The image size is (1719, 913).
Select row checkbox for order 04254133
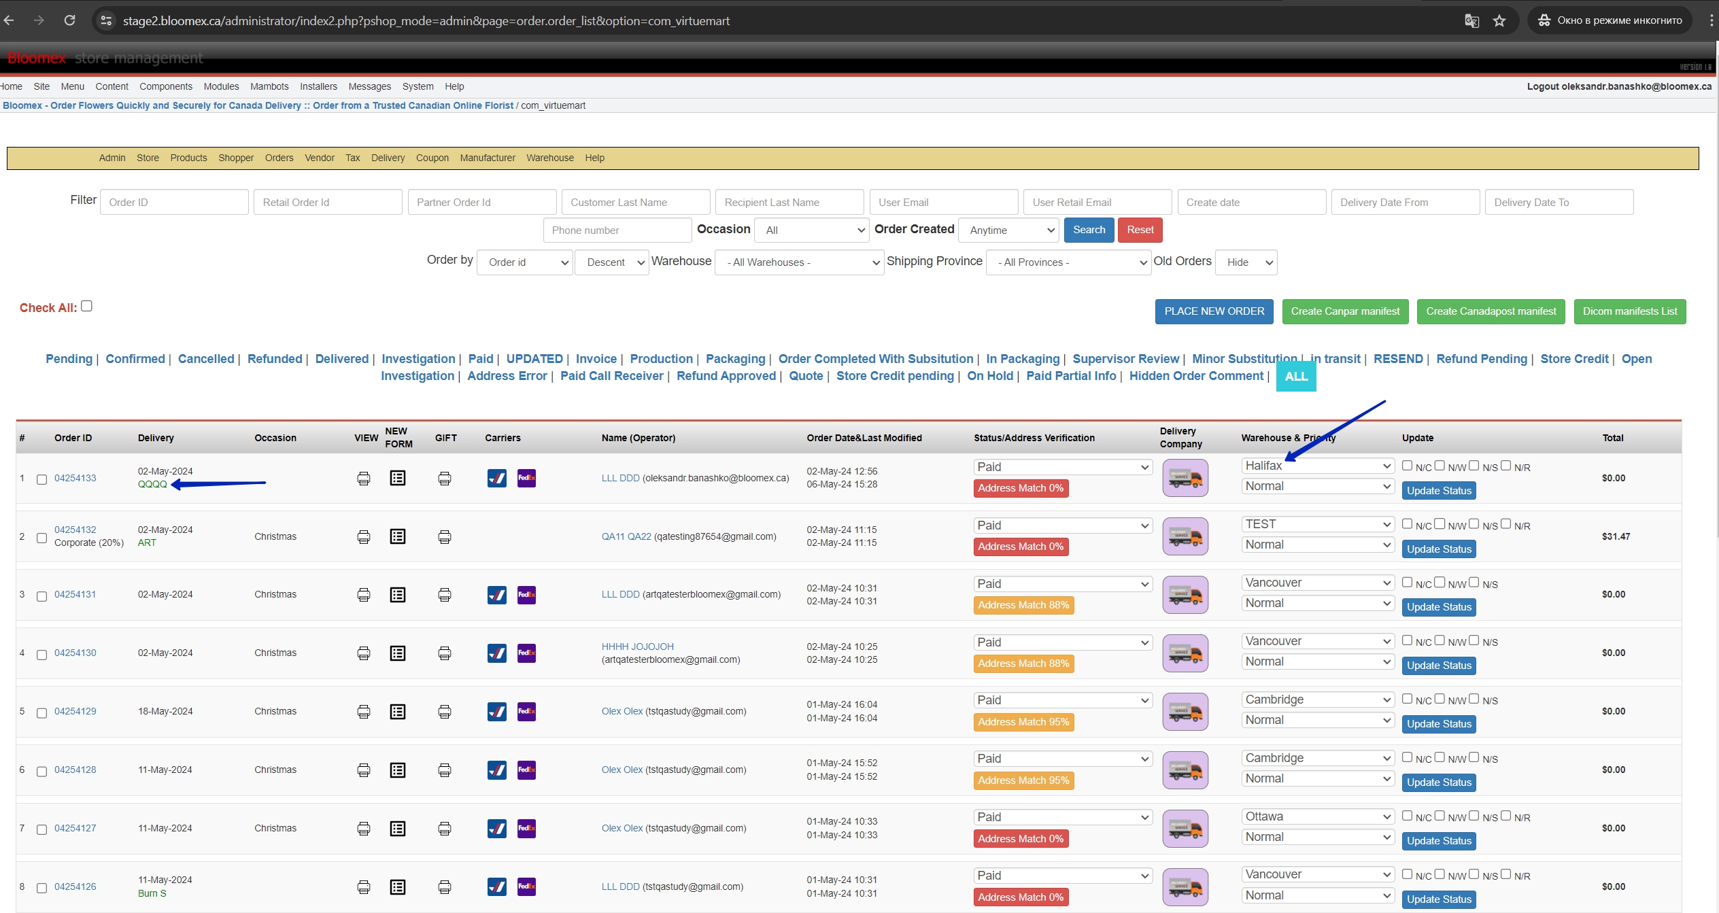(x=41, y=480)
